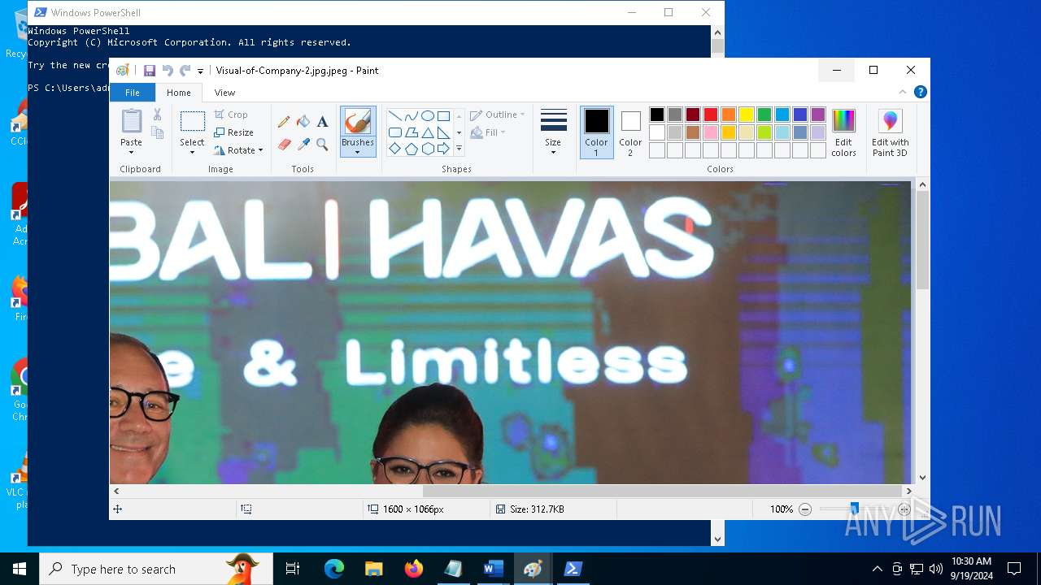Choose the Diamond shape
Image resolution: width=1041 pixels, height=585 pixels.
(x=394, y=149)
